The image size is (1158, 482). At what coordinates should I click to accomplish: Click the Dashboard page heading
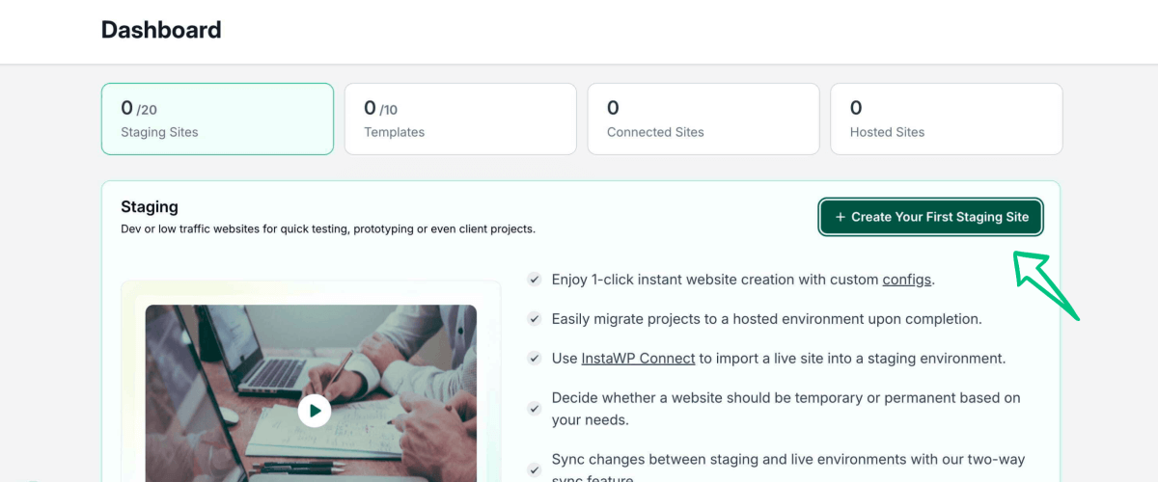[161, 30]
